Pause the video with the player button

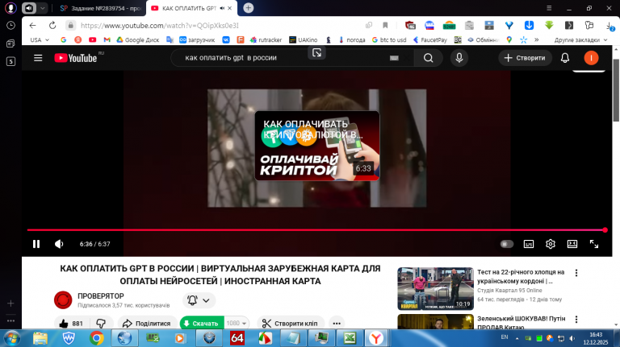coord(36,244)
